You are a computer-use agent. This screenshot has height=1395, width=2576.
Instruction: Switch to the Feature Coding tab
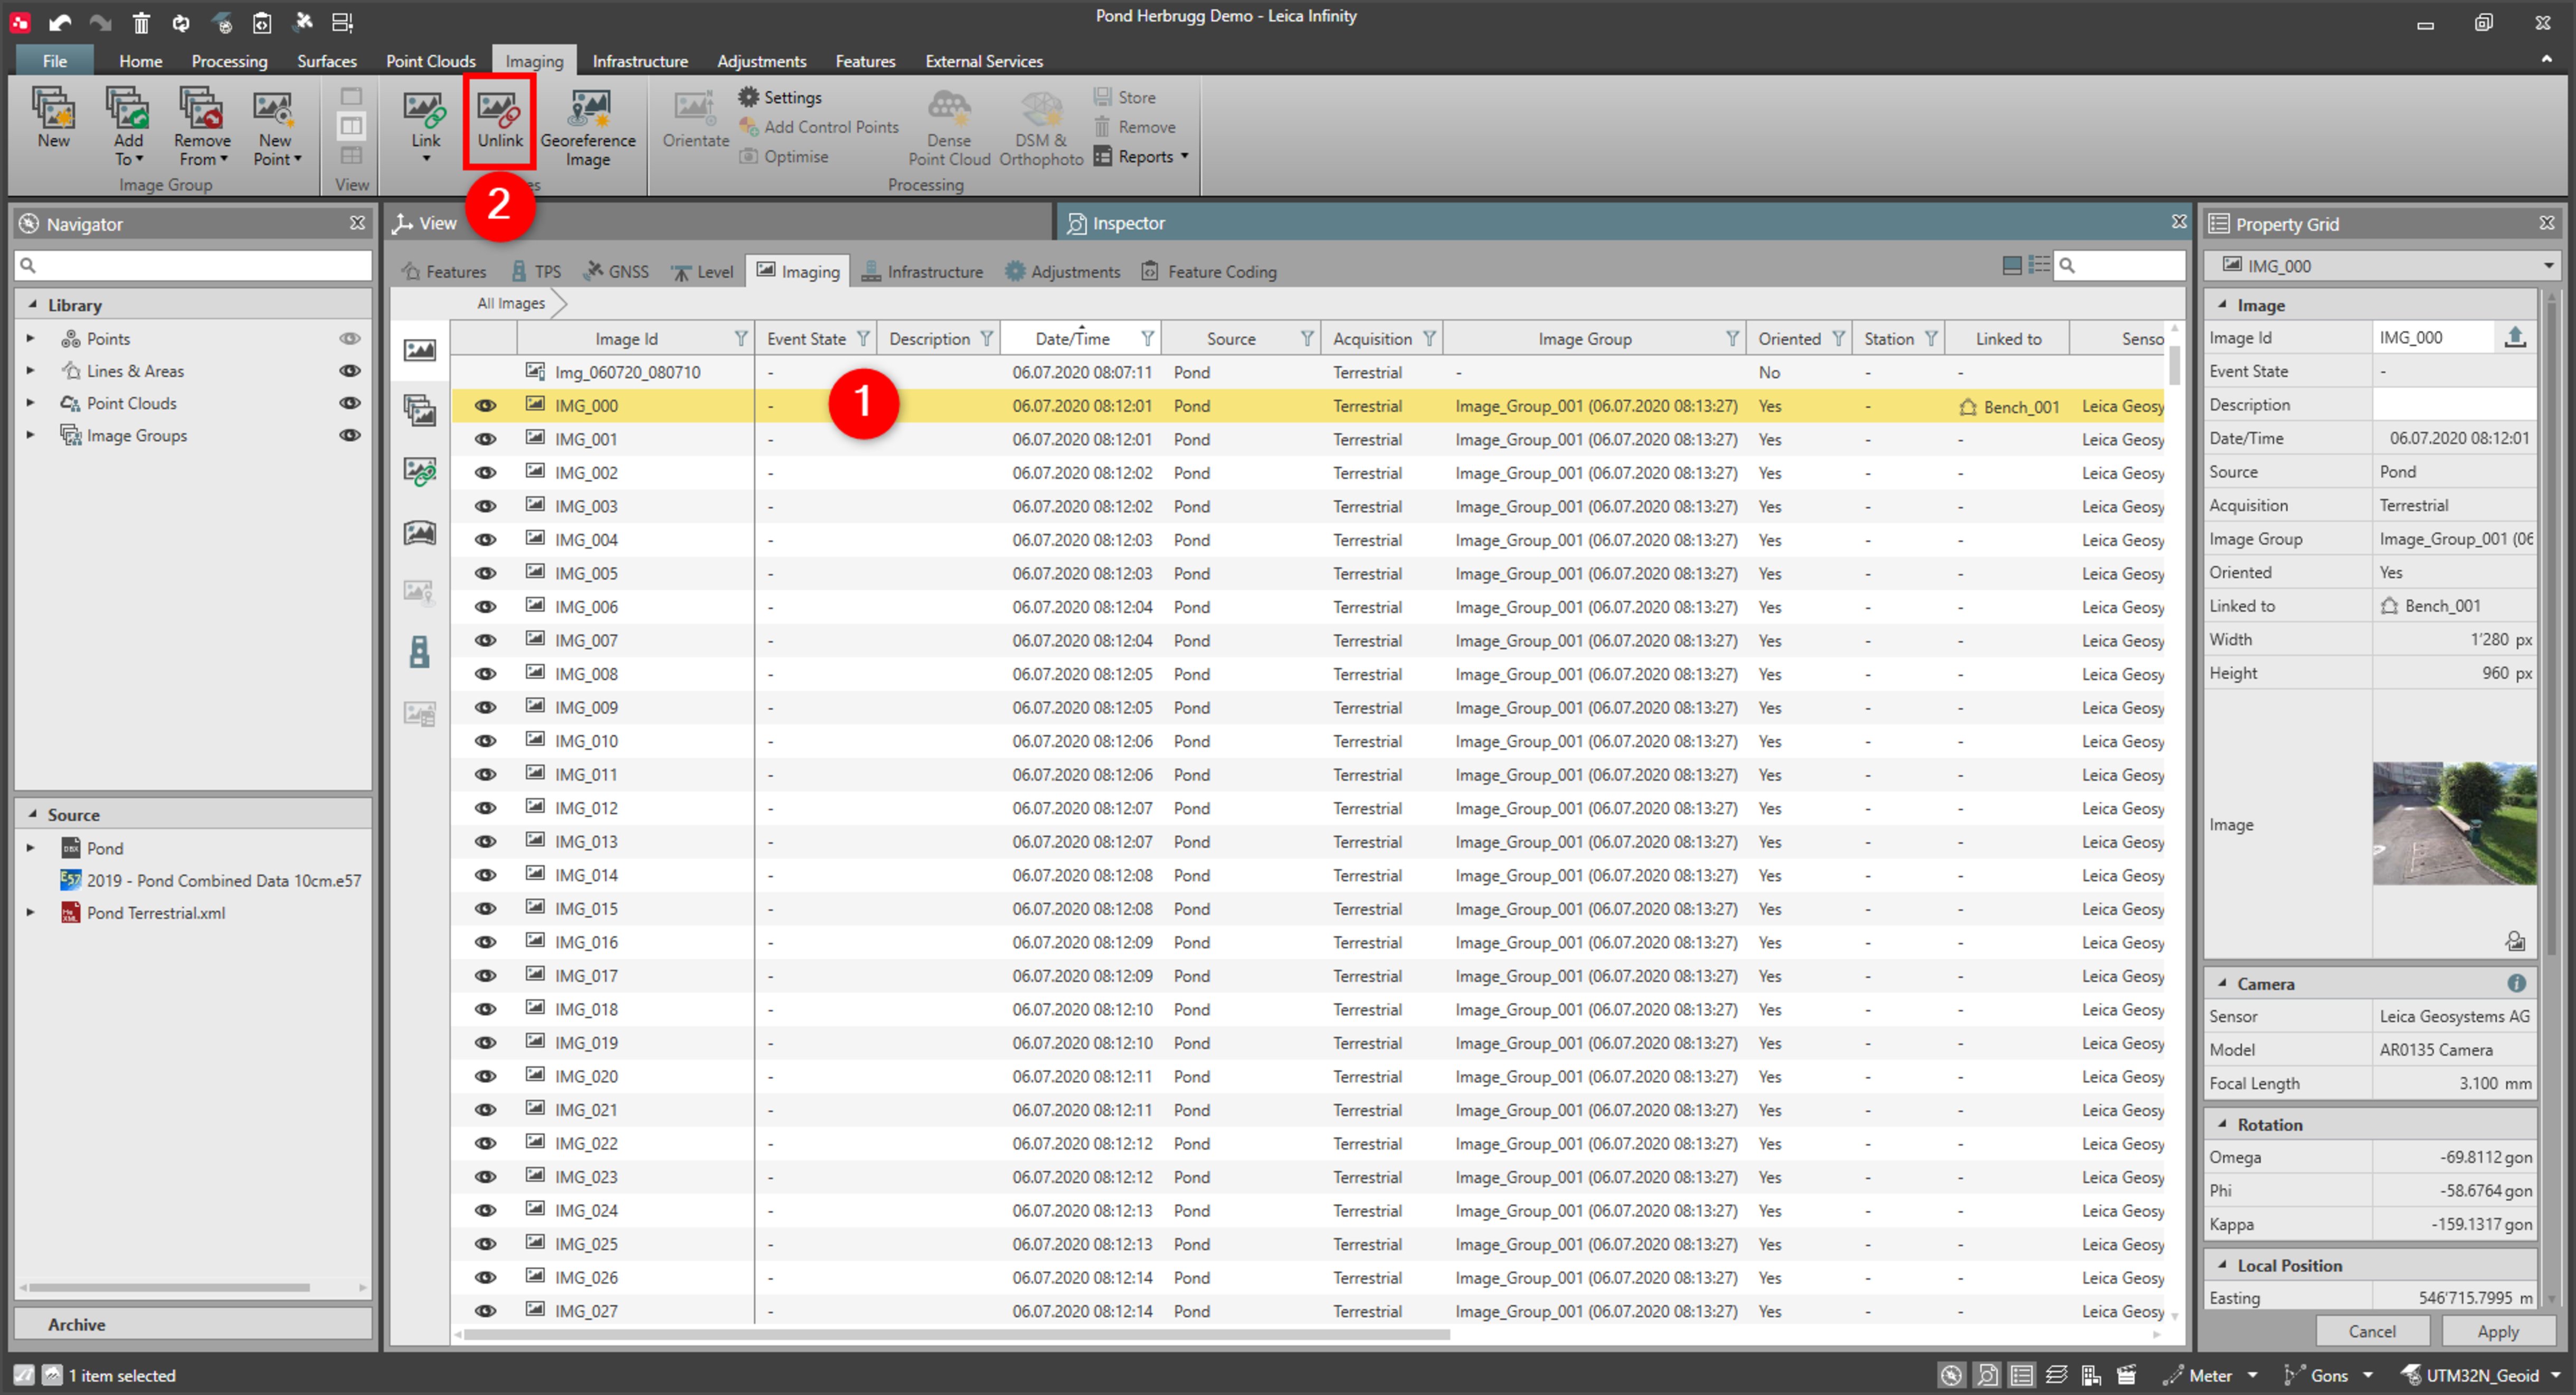(1209, 271)
